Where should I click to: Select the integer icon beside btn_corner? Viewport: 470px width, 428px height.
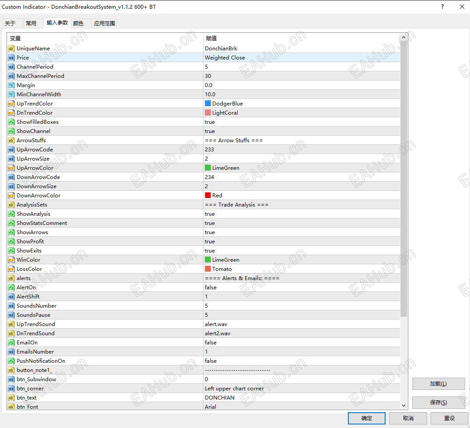[11, 389]
